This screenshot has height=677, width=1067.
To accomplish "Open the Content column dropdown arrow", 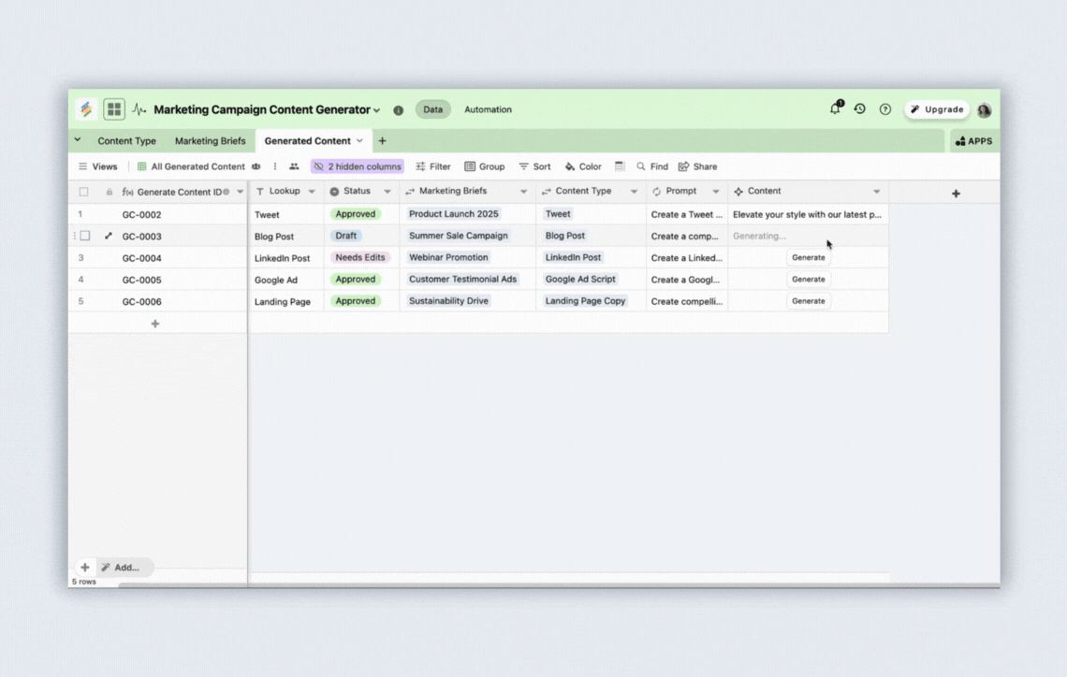I will [876, 192].
